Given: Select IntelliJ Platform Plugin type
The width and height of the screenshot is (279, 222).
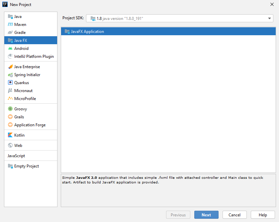Looking at the screenshot, I should pos(34,56).
